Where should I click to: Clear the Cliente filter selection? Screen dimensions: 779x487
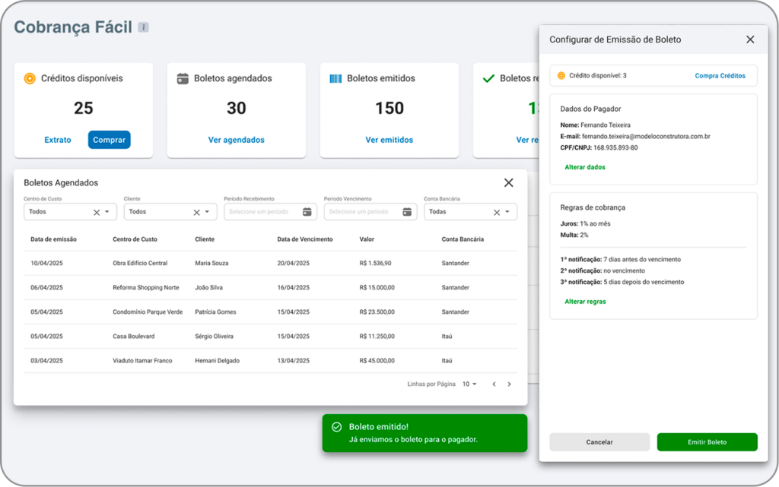(196, 212)
